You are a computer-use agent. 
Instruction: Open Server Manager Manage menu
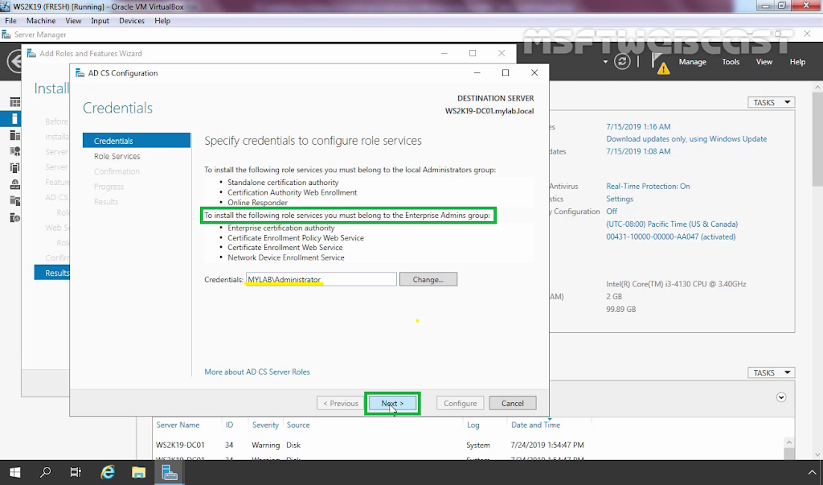click(x=692, y=61)
